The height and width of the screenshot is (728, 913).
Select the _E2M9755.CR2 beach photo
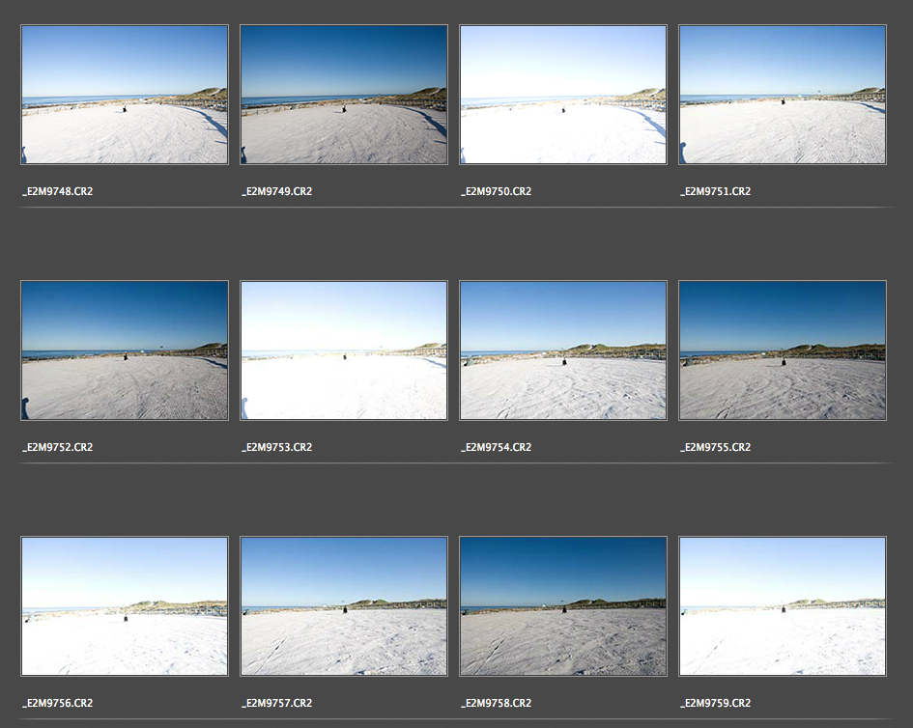coord(783,350)
